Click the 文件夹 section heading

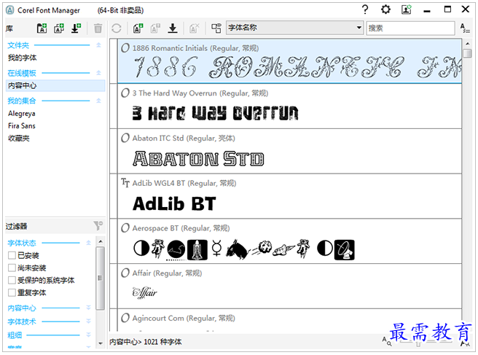(18, 45)
